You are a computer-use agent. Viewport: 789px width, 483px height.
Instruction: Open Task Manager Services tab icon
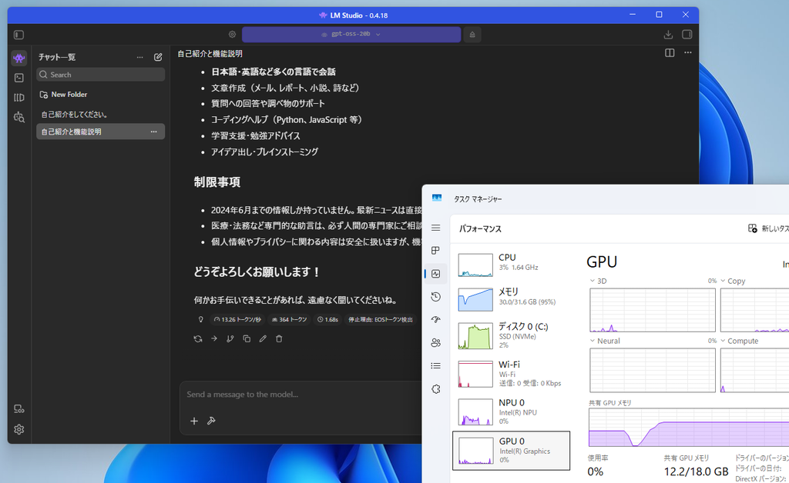436,389
